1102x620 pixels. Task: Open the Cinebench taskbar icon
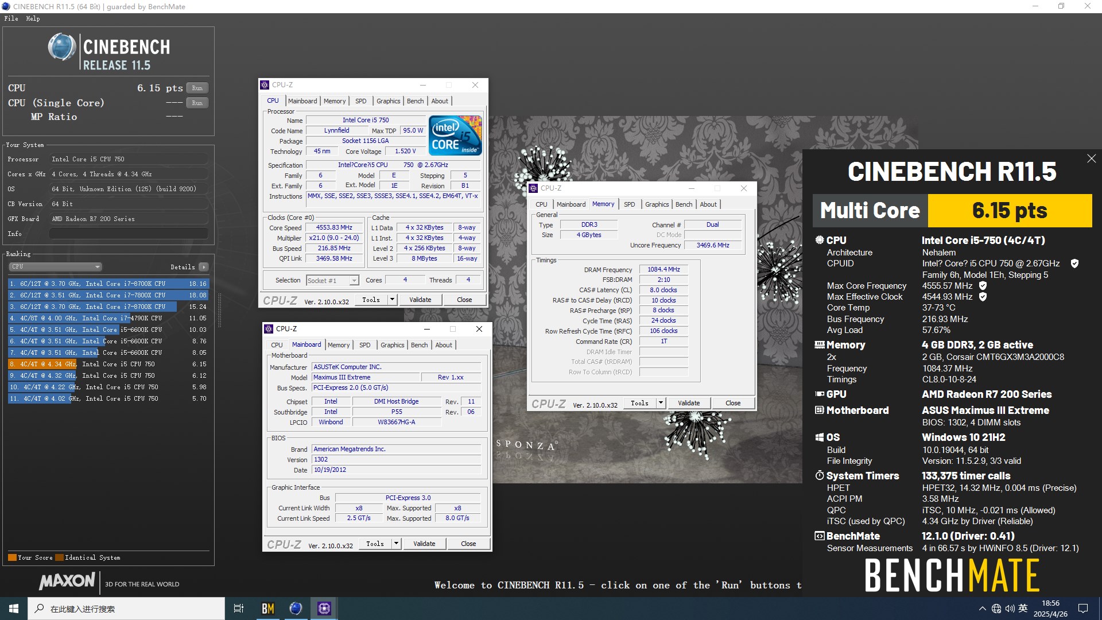pos(296,609)
